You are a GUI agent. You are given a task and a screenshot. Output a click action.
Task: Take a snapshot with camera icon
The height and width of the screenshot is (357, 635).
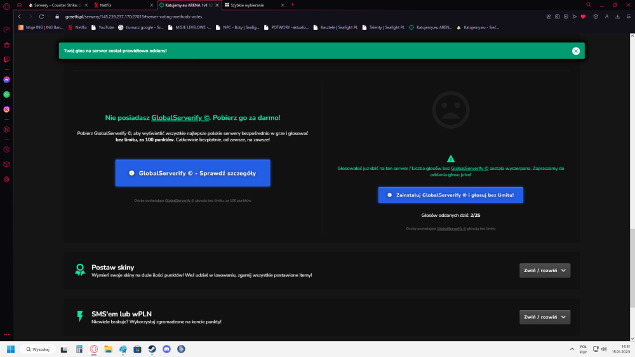[x=558, y=16]
